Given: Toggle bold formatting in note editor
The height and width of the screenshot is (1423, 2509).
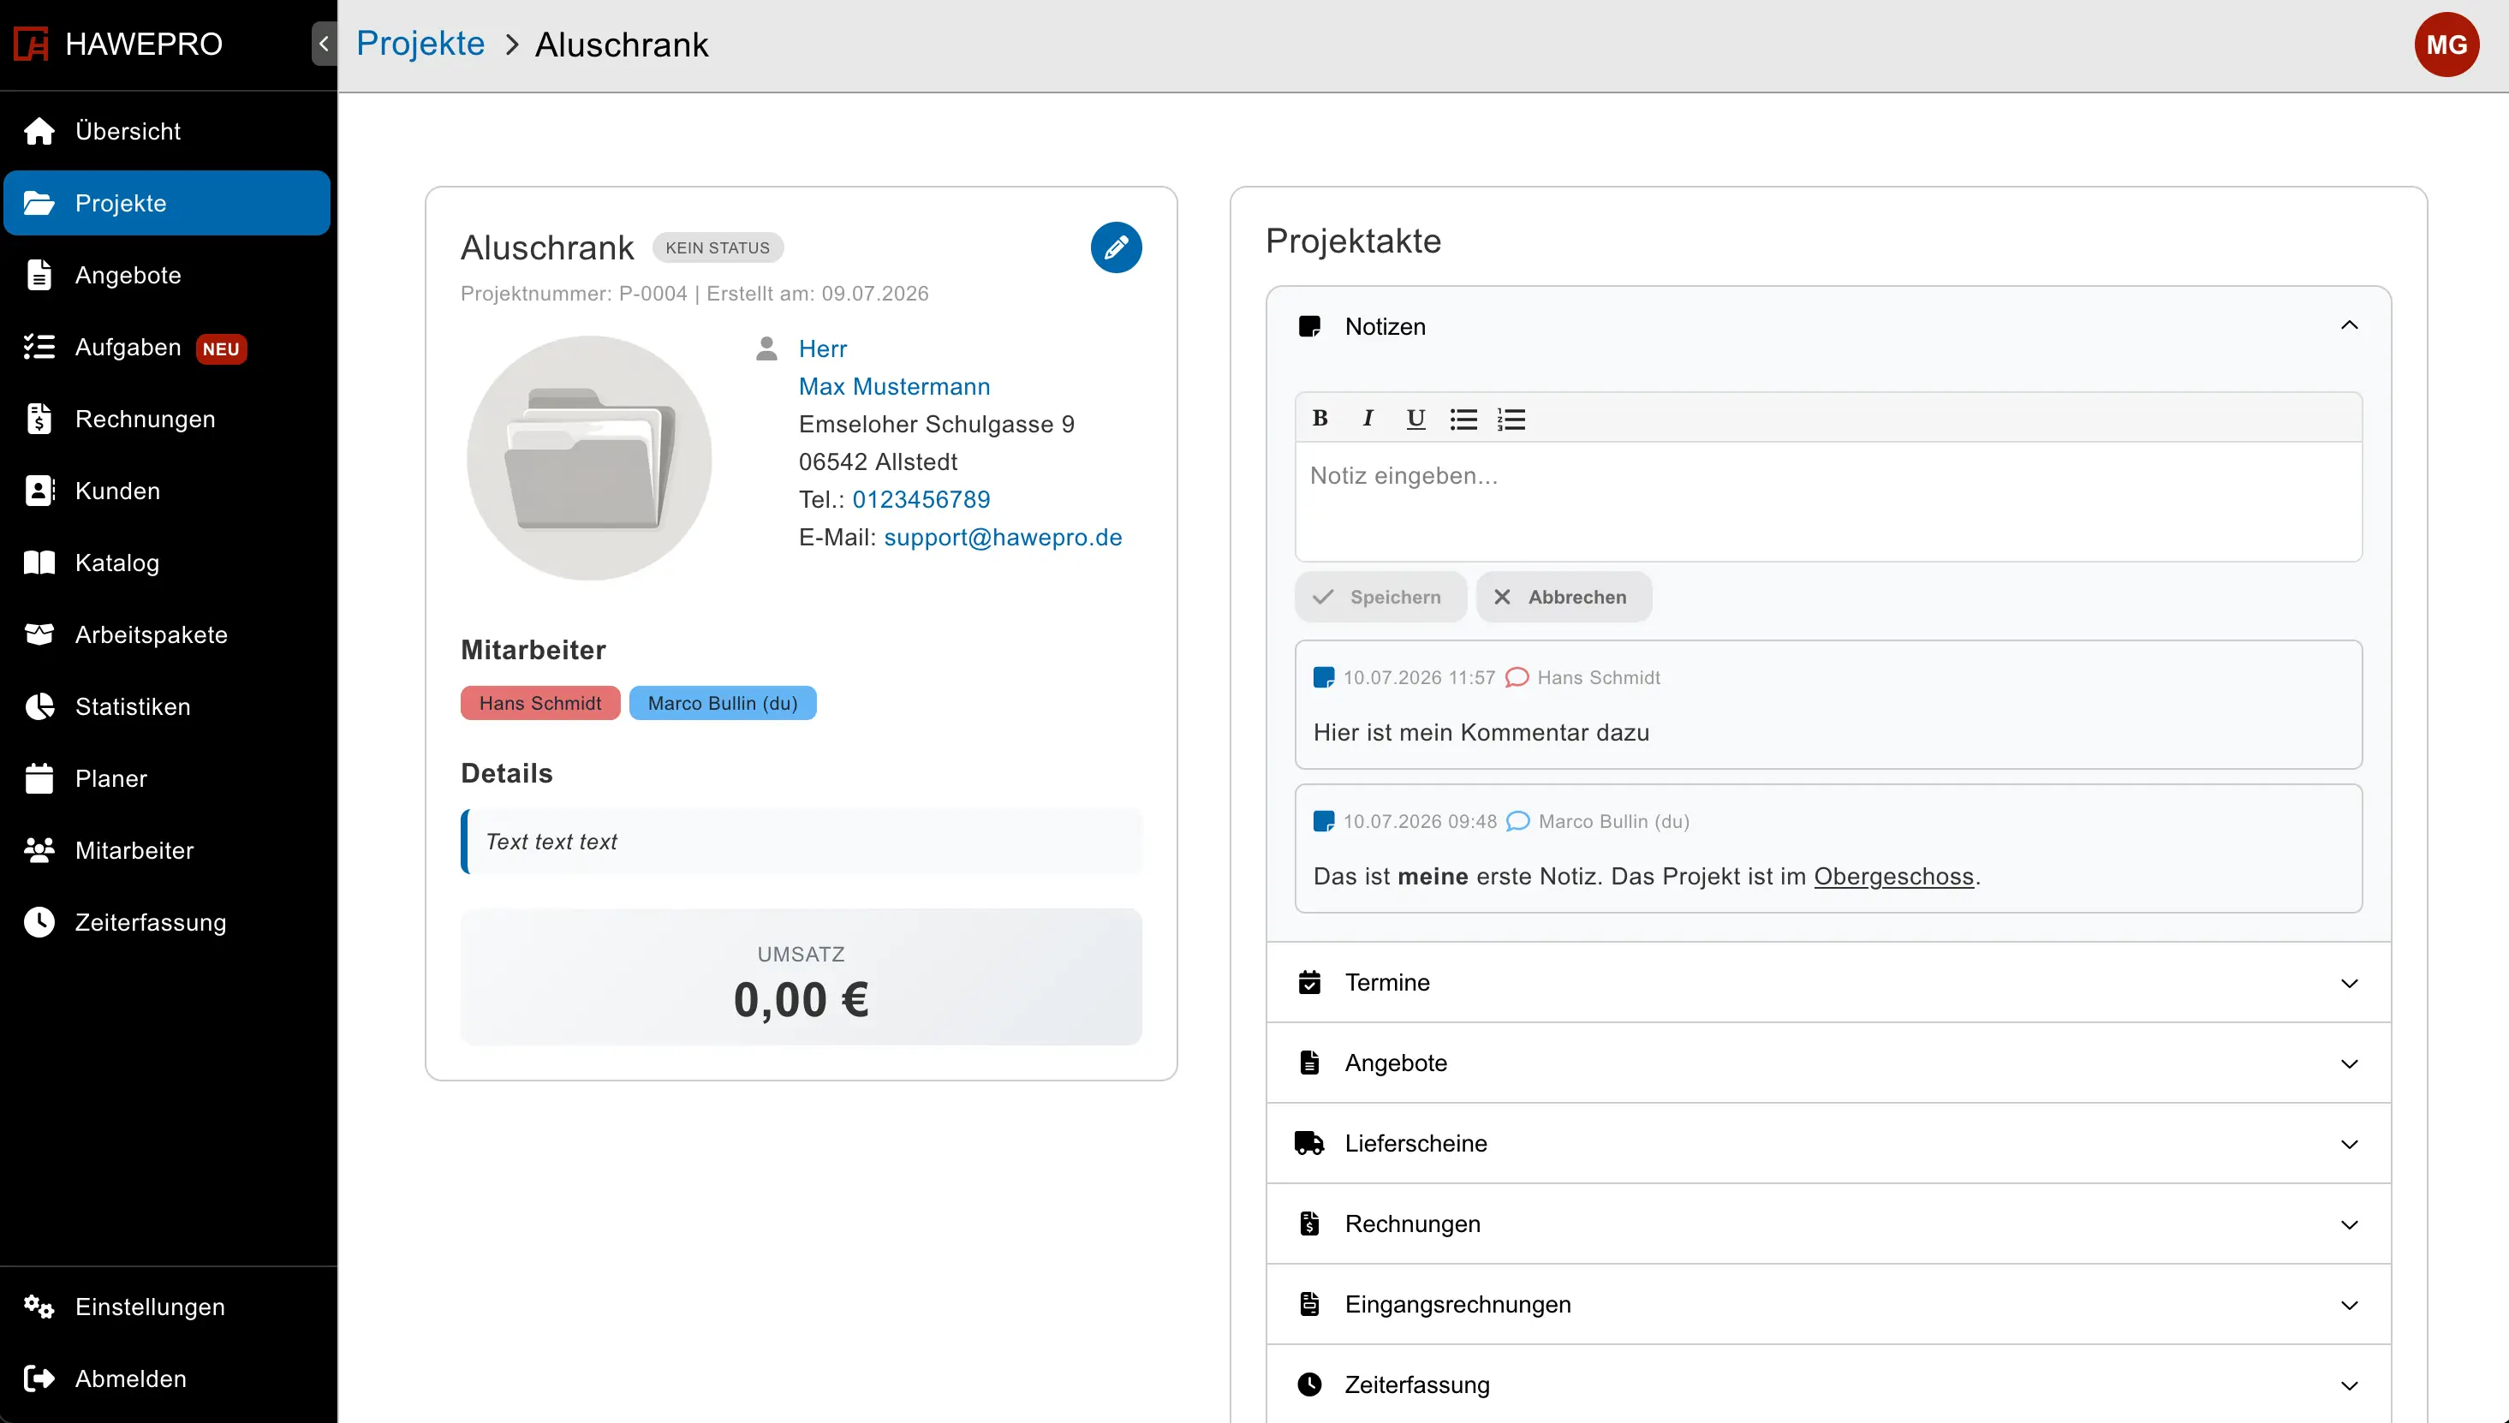Looking at the screenshot, I should tap(1320, 419).
